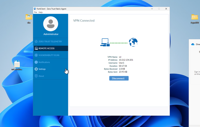Click the Username value User1
Viewport: 200px width, 127px height.
[122, 63]
